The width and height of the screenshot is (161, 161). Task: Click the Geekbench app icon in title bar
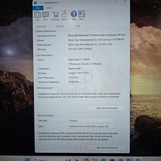point(35,3)
